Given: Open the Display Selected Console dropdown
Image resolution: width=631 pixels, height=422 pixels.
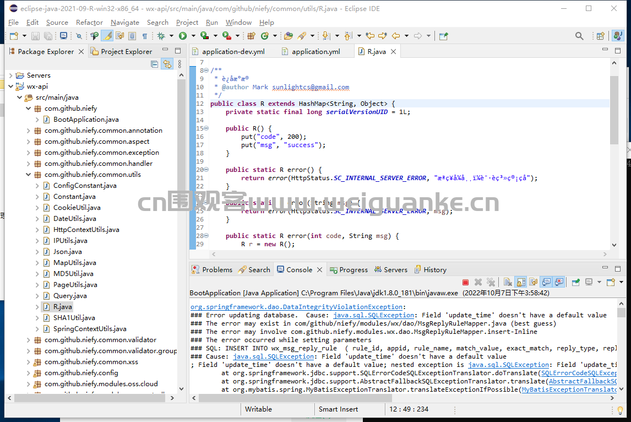Looking at the screenshot, I should [x=599, y=282].
